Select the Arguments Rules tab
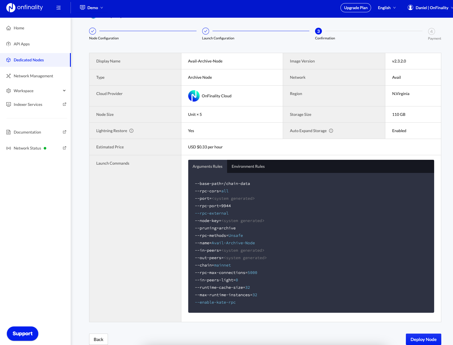The image size is (453, 345). [207, 166]
